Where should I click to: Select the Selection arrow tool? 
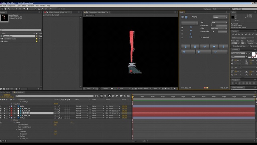coord(2,9)
